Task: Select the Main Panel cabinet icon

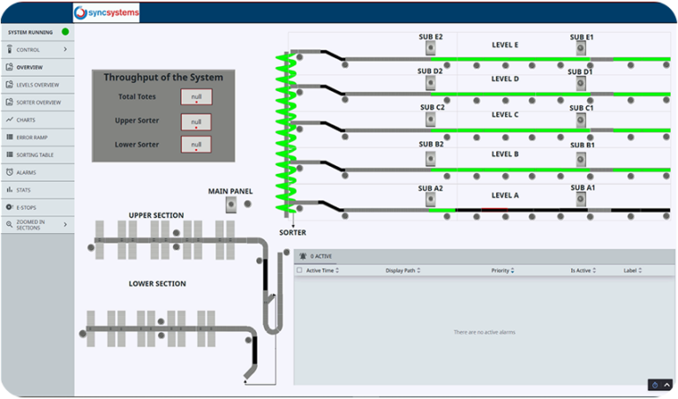Action: pyautogui.click(x=231, y=205)
